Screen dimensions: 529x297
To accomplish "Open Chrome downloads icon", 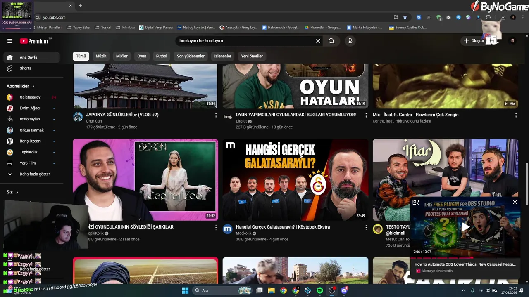I will point(503,17).
